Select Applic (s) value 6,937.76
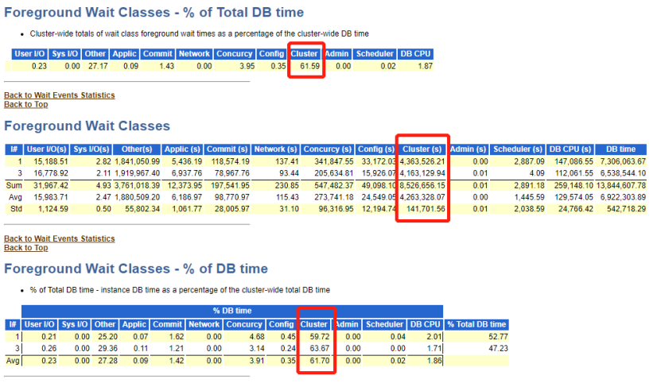 (188, 173)
